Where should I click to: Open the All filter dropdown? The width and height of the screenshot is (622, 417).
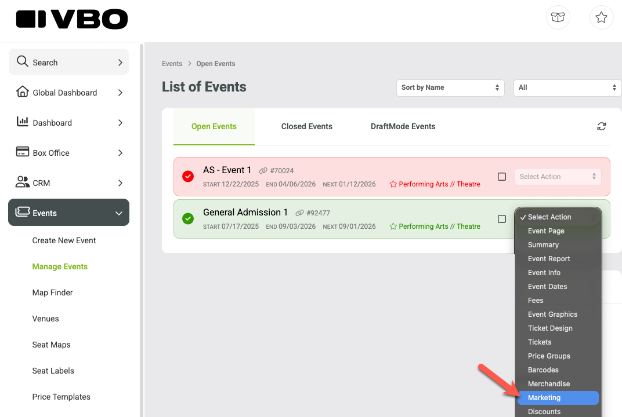pos(567,87)
